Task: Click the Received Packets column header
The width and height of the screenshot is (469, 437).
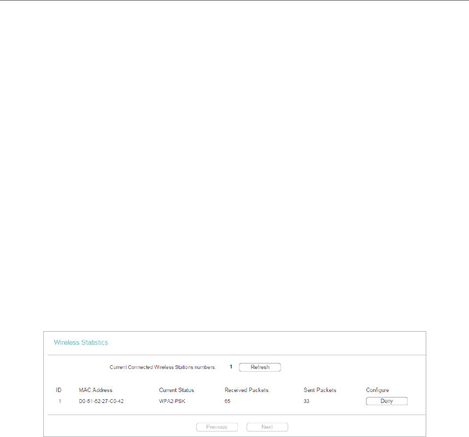Action: point(247,390)
